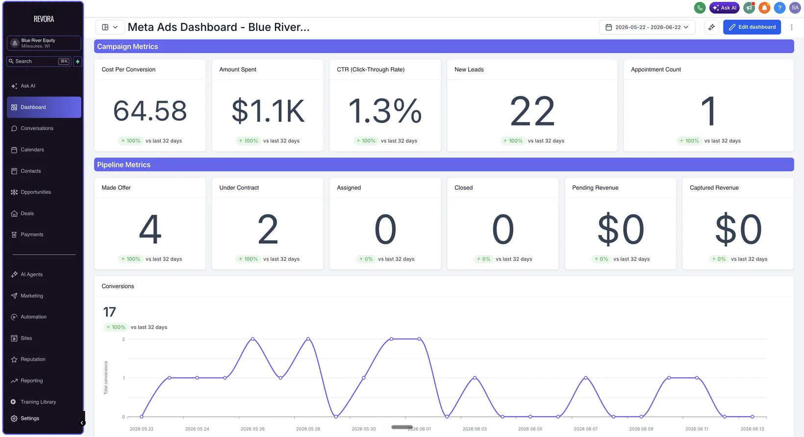Click the Under Contract value 2
Image resolution: width=804 pixels, height=437 pixels.
click(268, 229)
